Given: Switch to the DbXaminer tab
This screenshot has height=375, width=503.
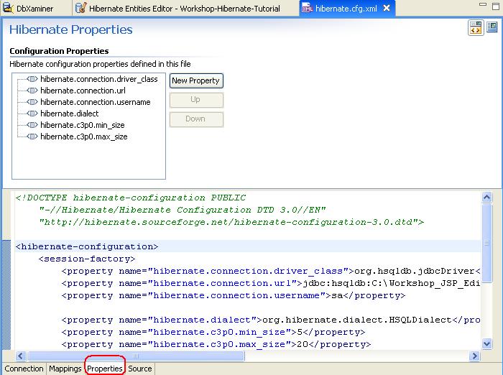Looking at the screenshot, I should [x=34, y=9].
